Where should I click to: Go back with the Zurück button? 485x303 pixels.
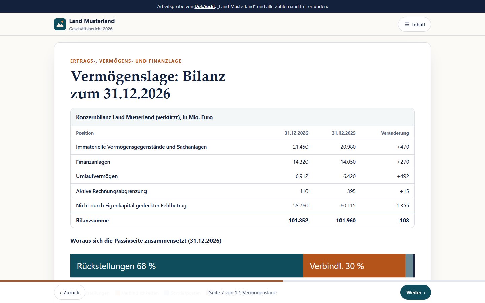(x=69, y=292)
